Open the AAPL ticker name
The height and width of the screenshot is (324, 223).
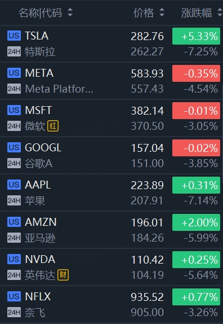click(38, 185)
